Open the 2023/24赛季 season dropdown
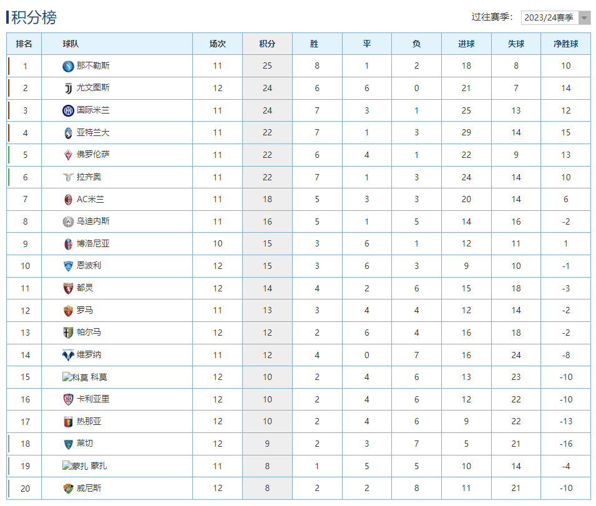This screenshot has width=596, height=506. tap(555, 17)
